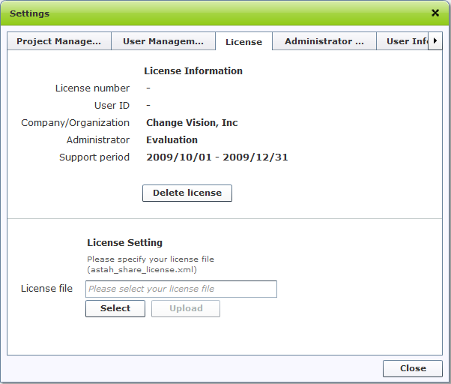Screen dimensions: 451x384
Task: Click the Evaluation administrator value
Action: click(x=172, y=140)
